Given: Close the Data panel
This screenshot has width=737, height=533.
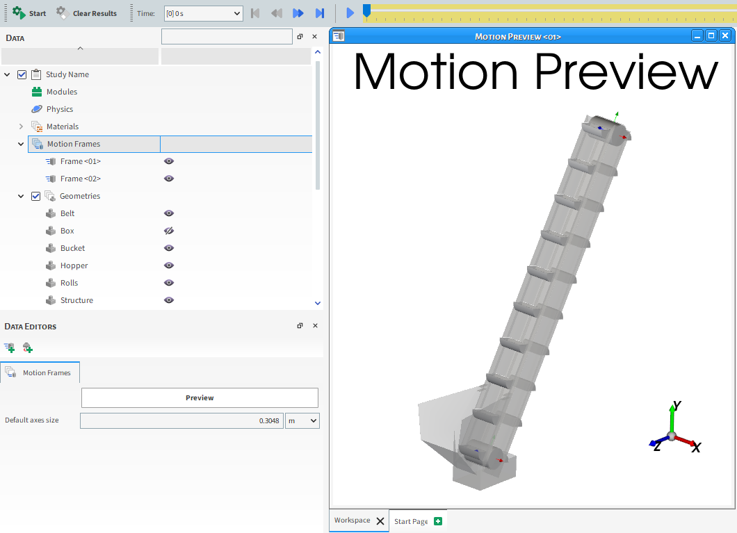Looking at the screenshot, I should (x=314, y=36).
